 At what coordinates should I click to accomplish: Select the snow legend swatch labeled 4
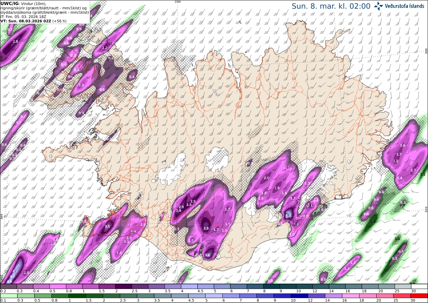(x=189, y=286)
